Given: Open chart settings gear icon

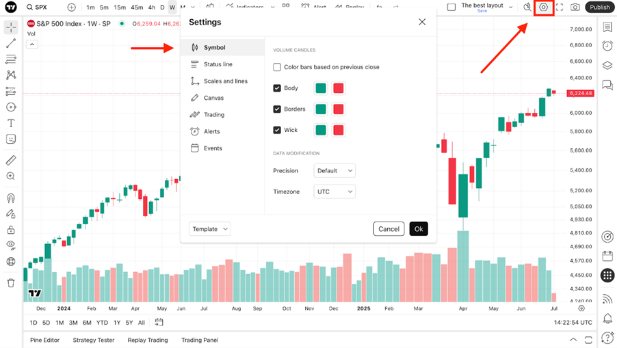Looking at the screenshot, I should click(x=543, y=8).
